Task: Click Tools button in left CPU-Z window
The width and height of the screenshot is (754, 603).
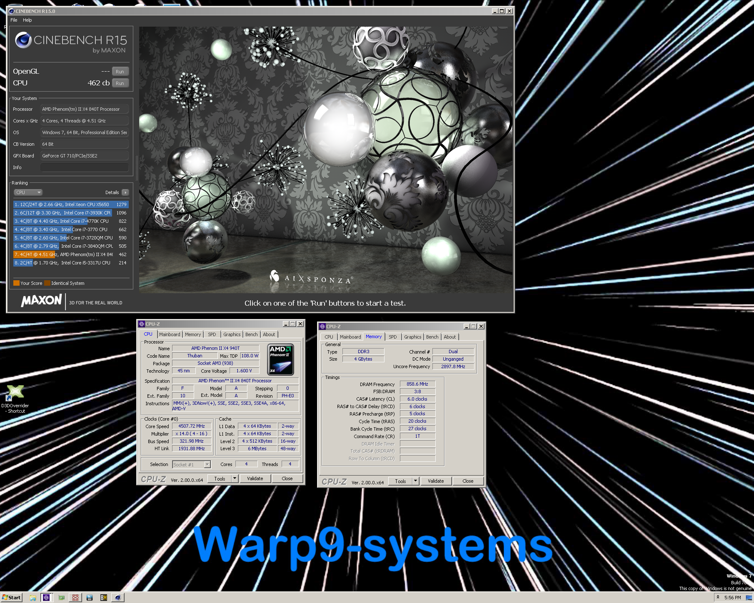Action: coord(220,478)
